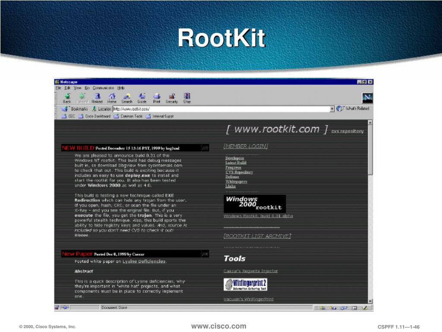Open the Go menu
The image size is (442, 332).
(x=87, y=88)
